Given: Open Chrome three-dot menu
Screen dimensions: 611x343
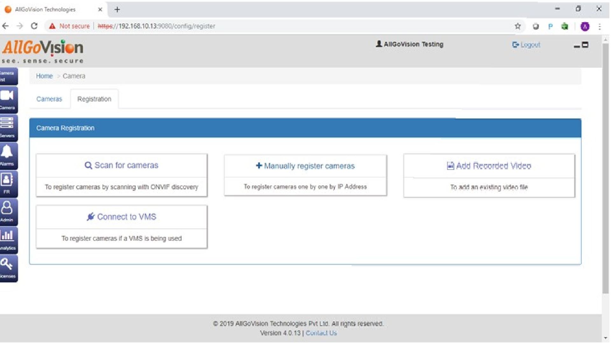Looking at the screenshot, I should (x=600, y=27).
